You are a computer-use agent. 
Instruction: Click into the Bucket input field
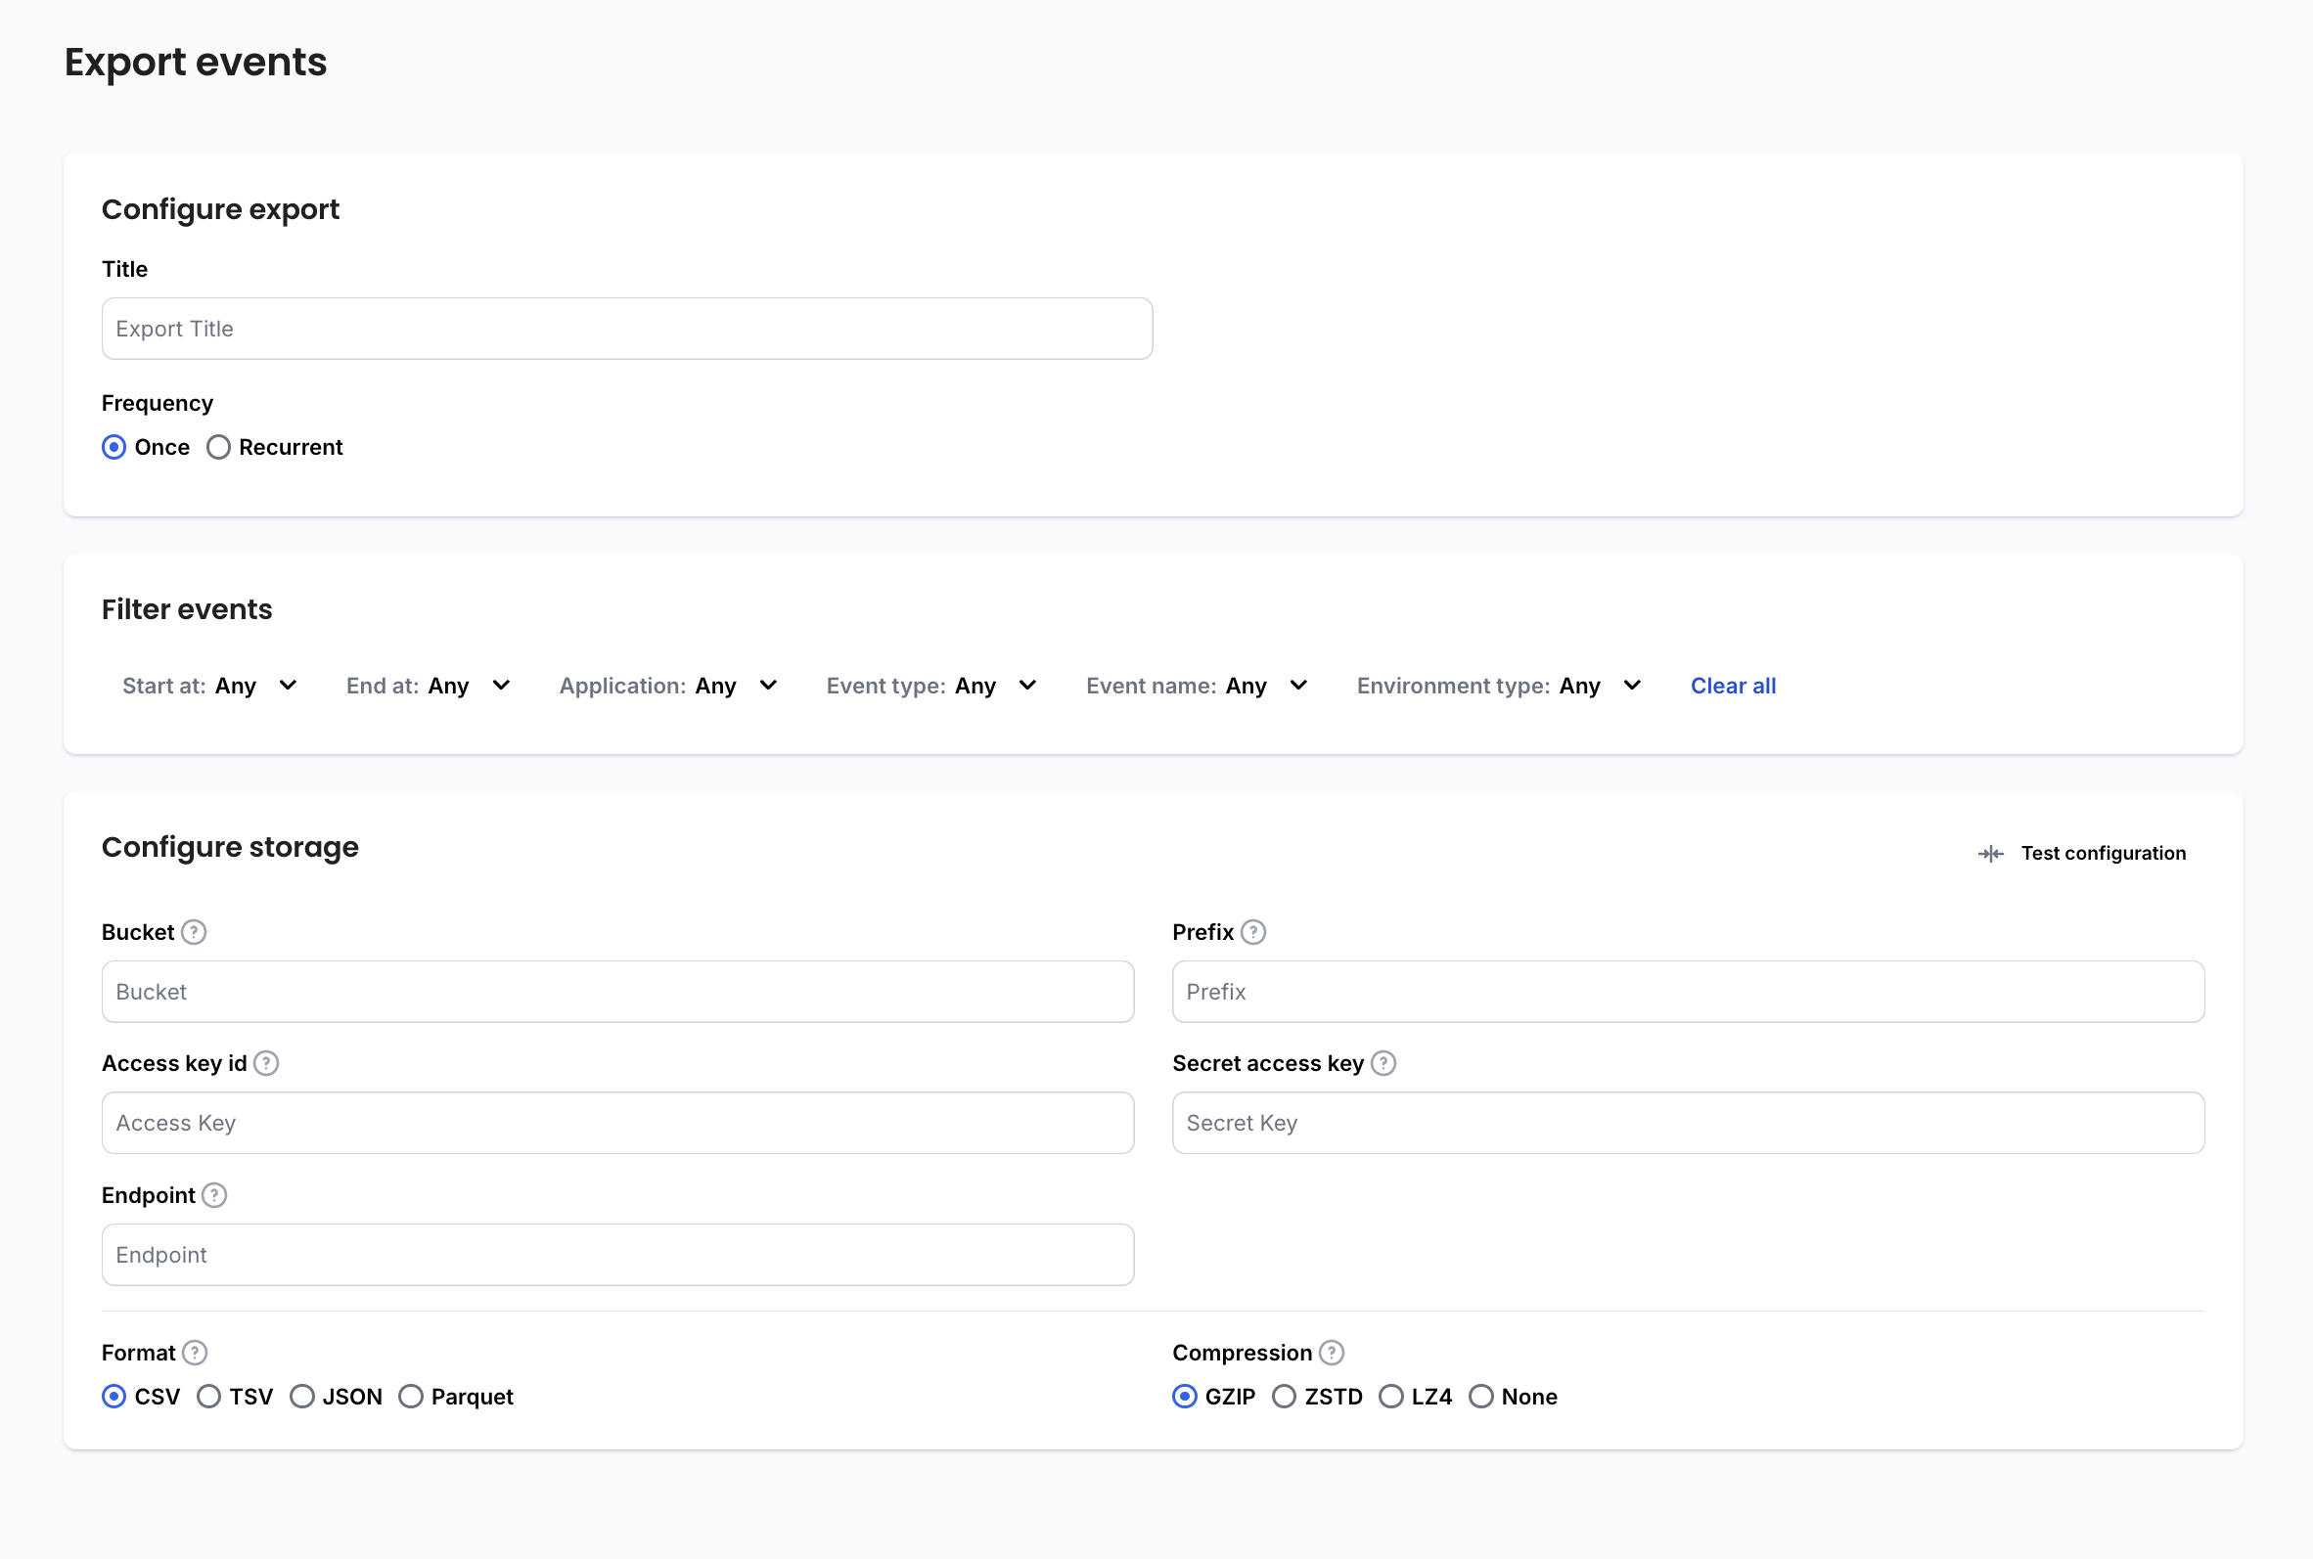point(617,992)
